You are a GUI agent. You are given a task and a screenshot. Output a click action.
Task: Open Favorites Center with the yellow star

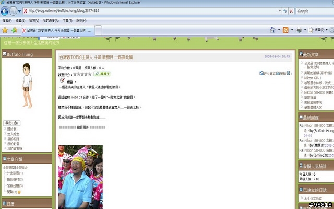click(5, 30)
